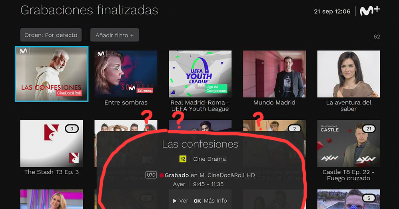Select the Mundo Madrid recording
This screenshot has width=399, height=209.
click(x=274, y=74)
